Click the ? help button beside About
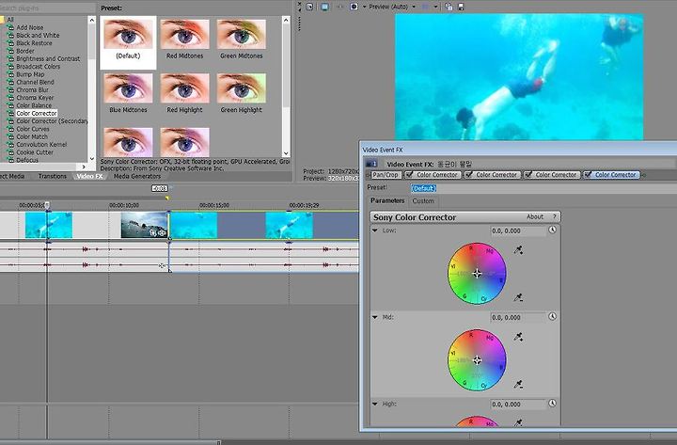Screen dimensions: 677x445 click(x=555, y=217)
